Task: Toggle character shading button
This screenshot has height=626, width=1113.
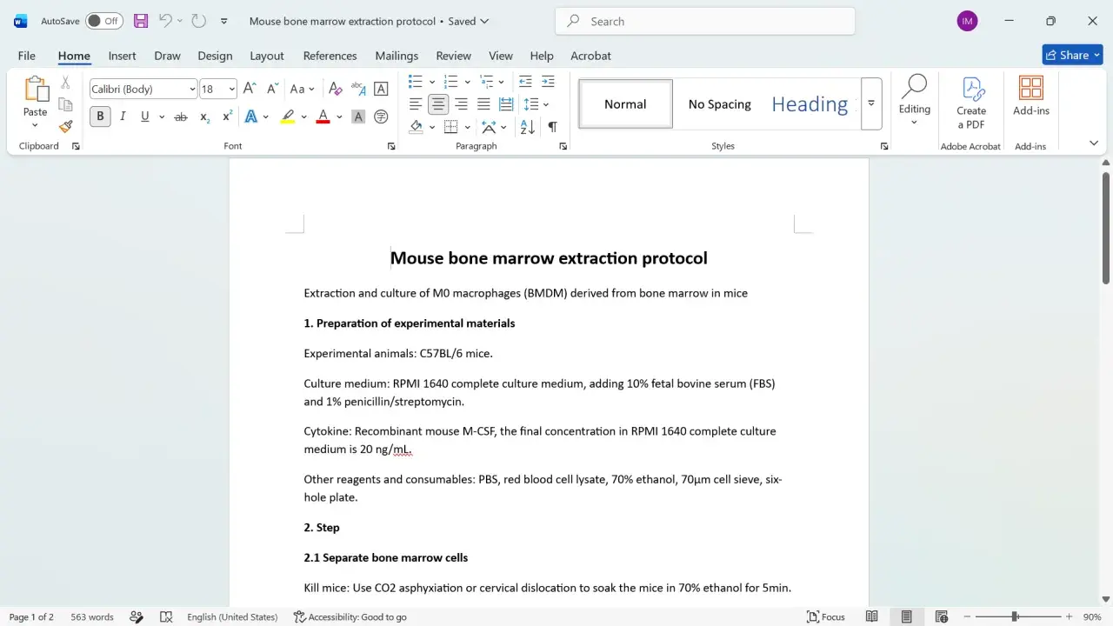Action: coord(357,117)
